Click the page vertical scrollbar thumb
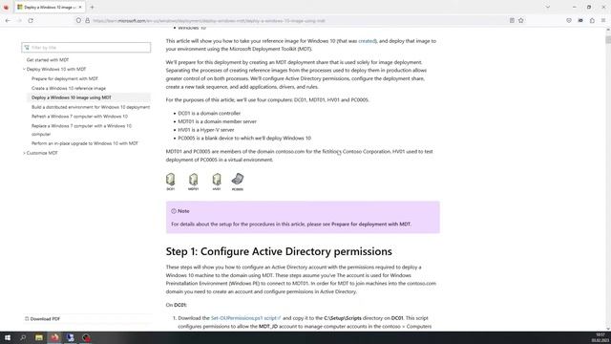 (x=608, y=39)
